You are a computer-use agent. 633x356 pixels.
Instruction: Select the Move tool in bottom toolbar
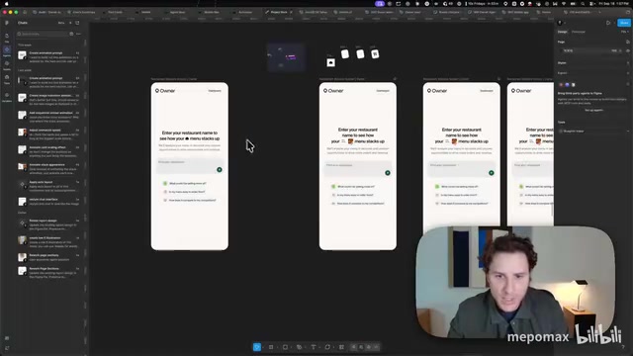(257, 347)
